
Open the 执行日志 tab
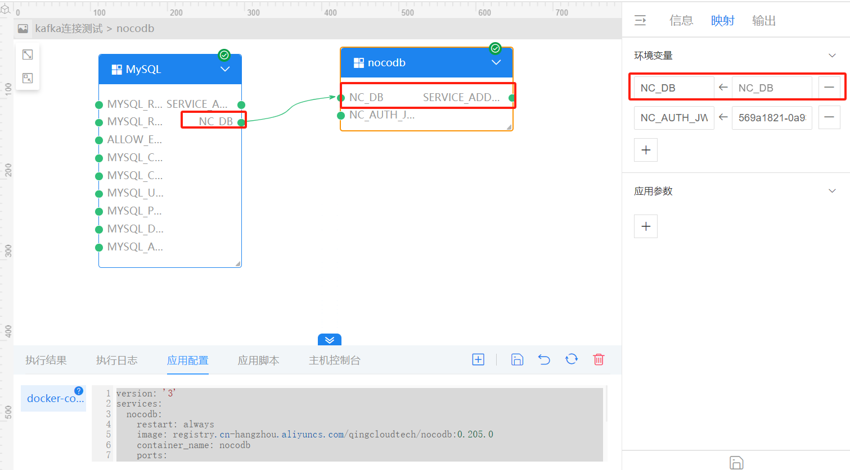pos(117,361)
